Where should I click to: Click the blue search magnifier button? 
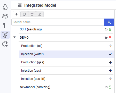(109, 22)
